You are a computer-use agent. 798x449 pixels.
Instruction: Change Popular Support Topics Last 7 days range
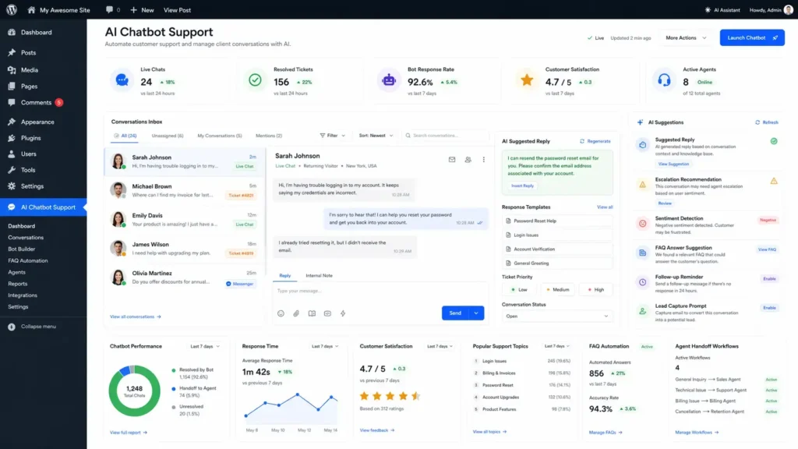click(x=556, y=346)
